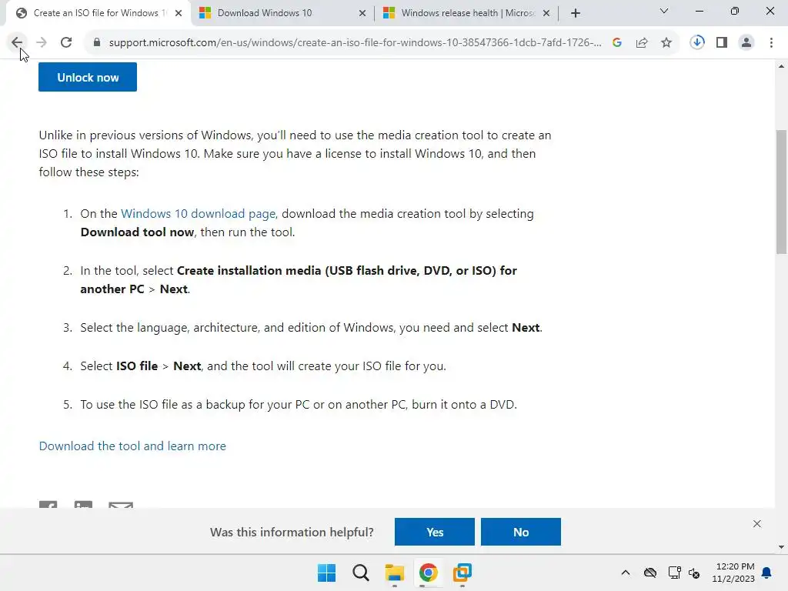
Task: Open taskbar Search magnifier
Action: click(x=360, y=573)
